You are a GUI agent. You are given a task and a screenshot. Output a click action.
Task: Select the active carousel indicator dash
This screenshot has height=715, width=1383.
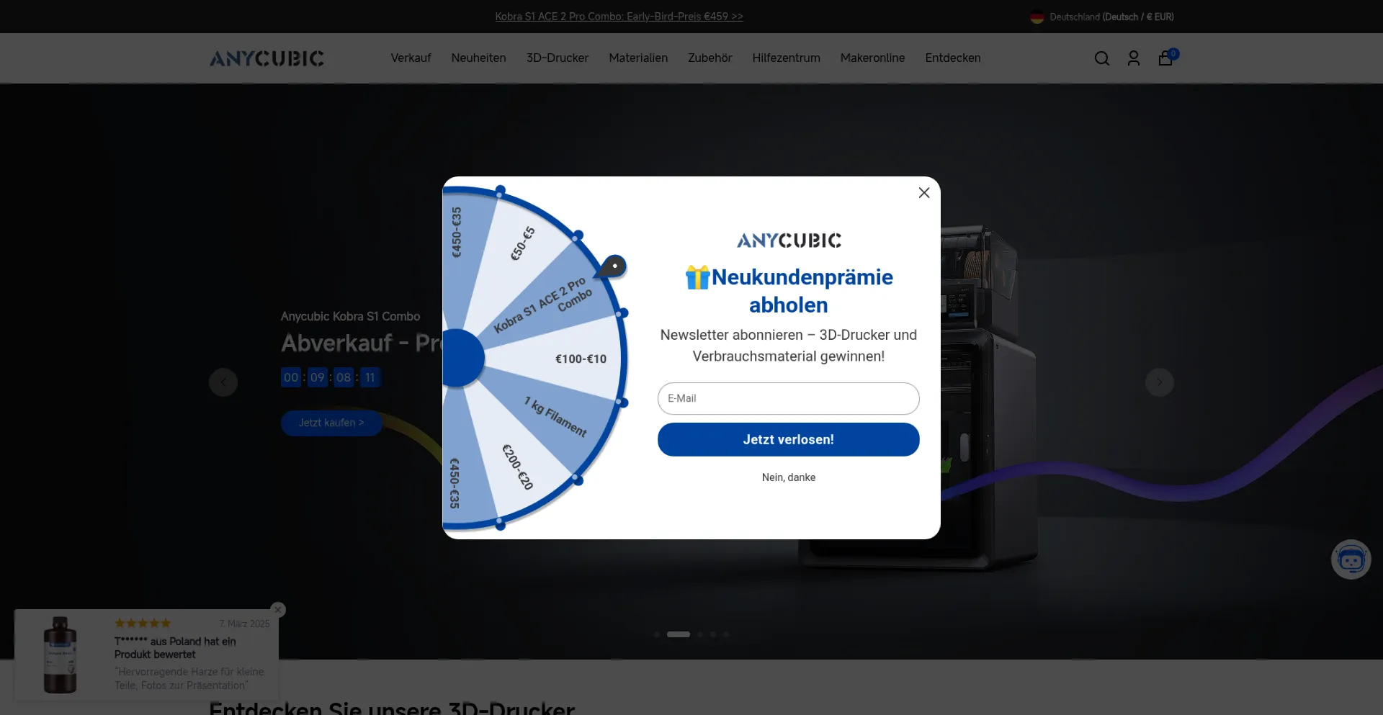click(678, 634)
